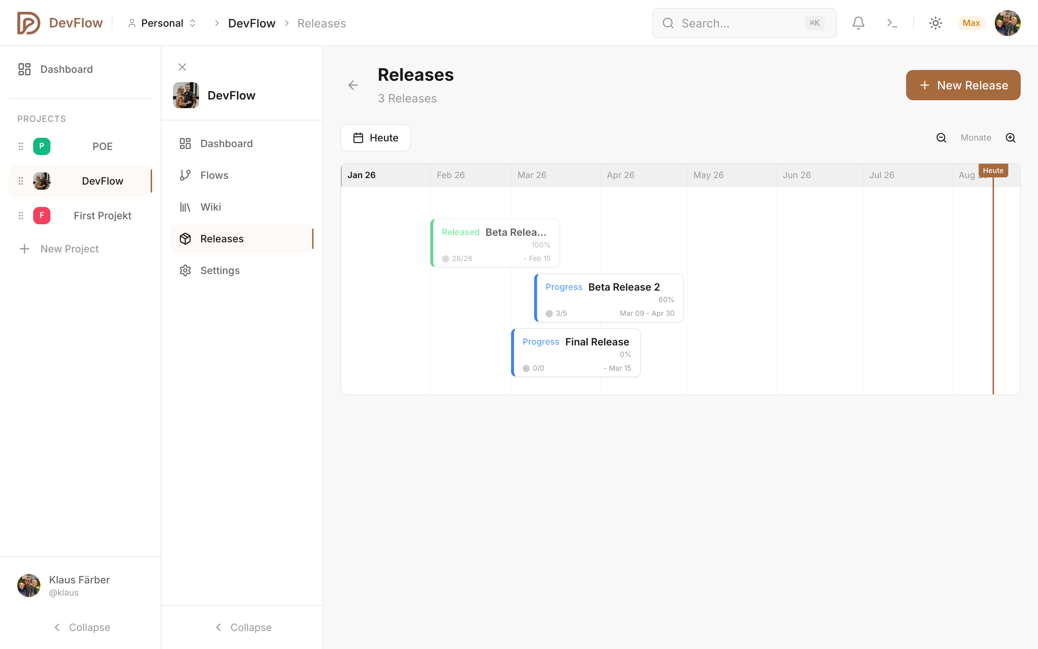Click the green P project icon
The width and height of the screenshot is (1038, 649).
coord(41,146)
